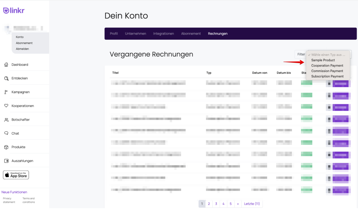Image resolution: width=358 pixels, height=209 pixels.
Task: Open the Integrationen tab
Action: point(163,33)
